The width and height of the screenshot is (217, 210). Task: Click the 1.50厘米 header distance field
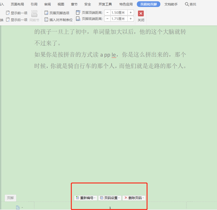click(119, 12)
